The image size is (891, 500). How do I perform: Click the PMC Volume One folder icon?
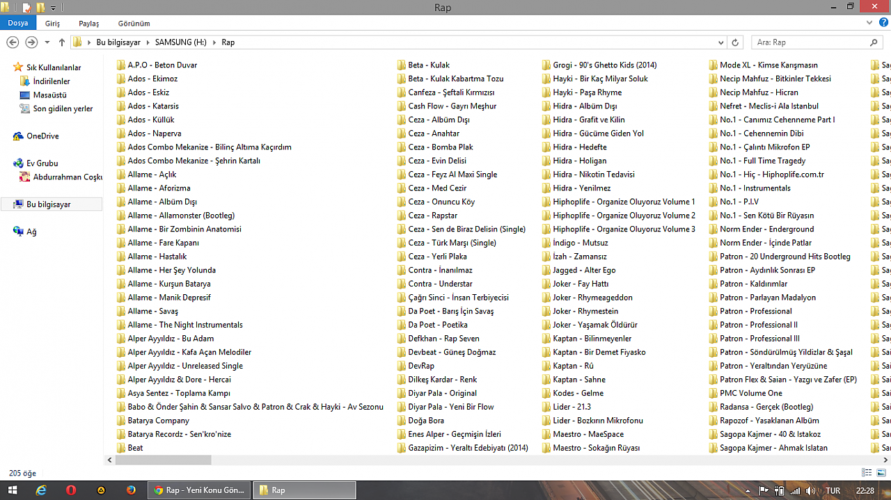pyautogui.click(x=713, y=394)
